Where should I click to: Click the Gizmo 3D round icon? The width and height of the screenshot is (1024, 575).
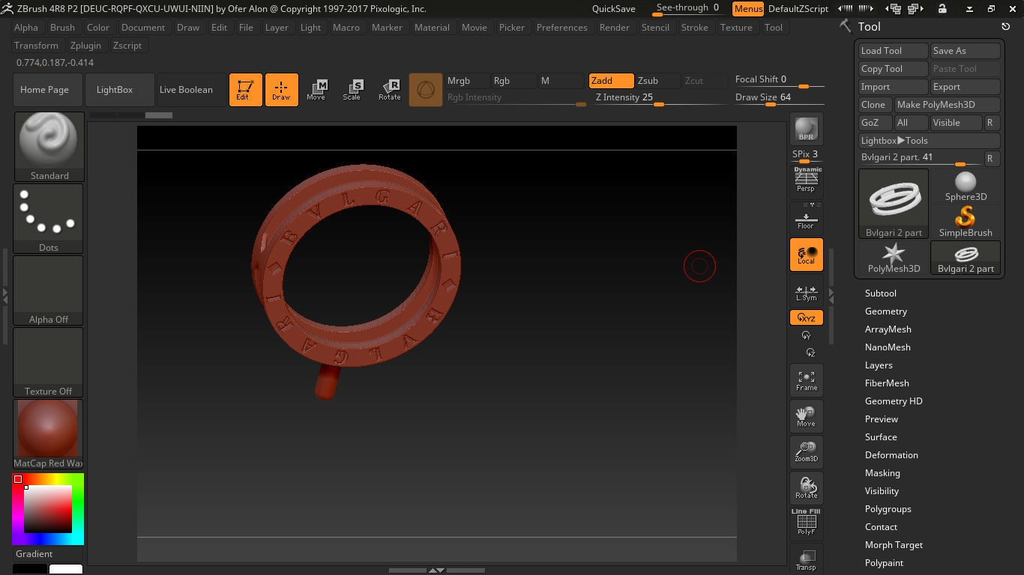click(426, 90)
